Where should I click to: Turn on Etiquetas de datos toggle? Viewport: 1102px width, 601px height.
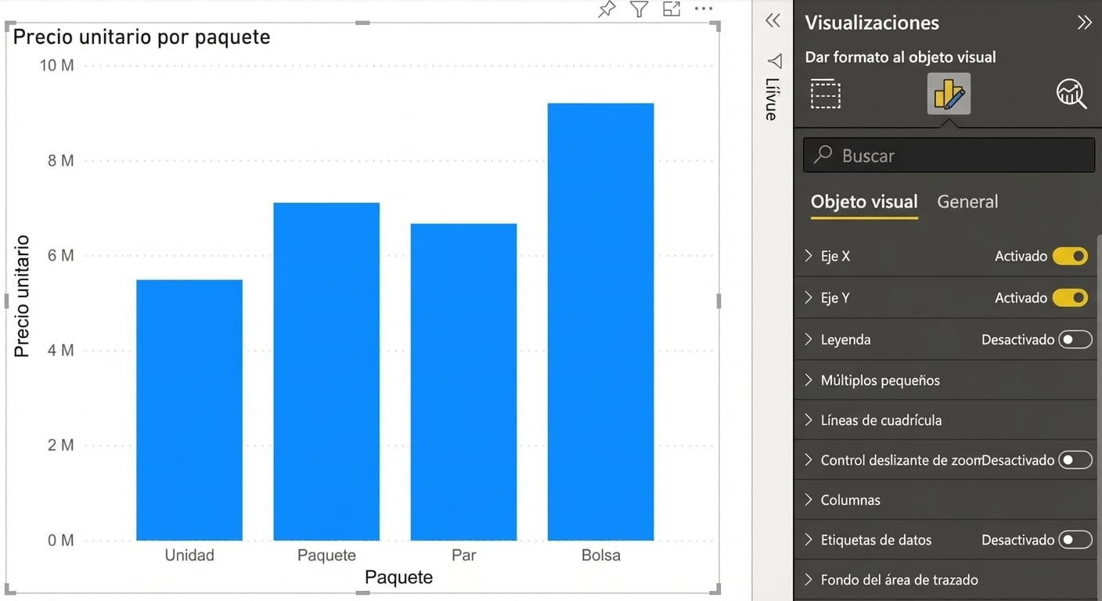[x=1075, y=540]
